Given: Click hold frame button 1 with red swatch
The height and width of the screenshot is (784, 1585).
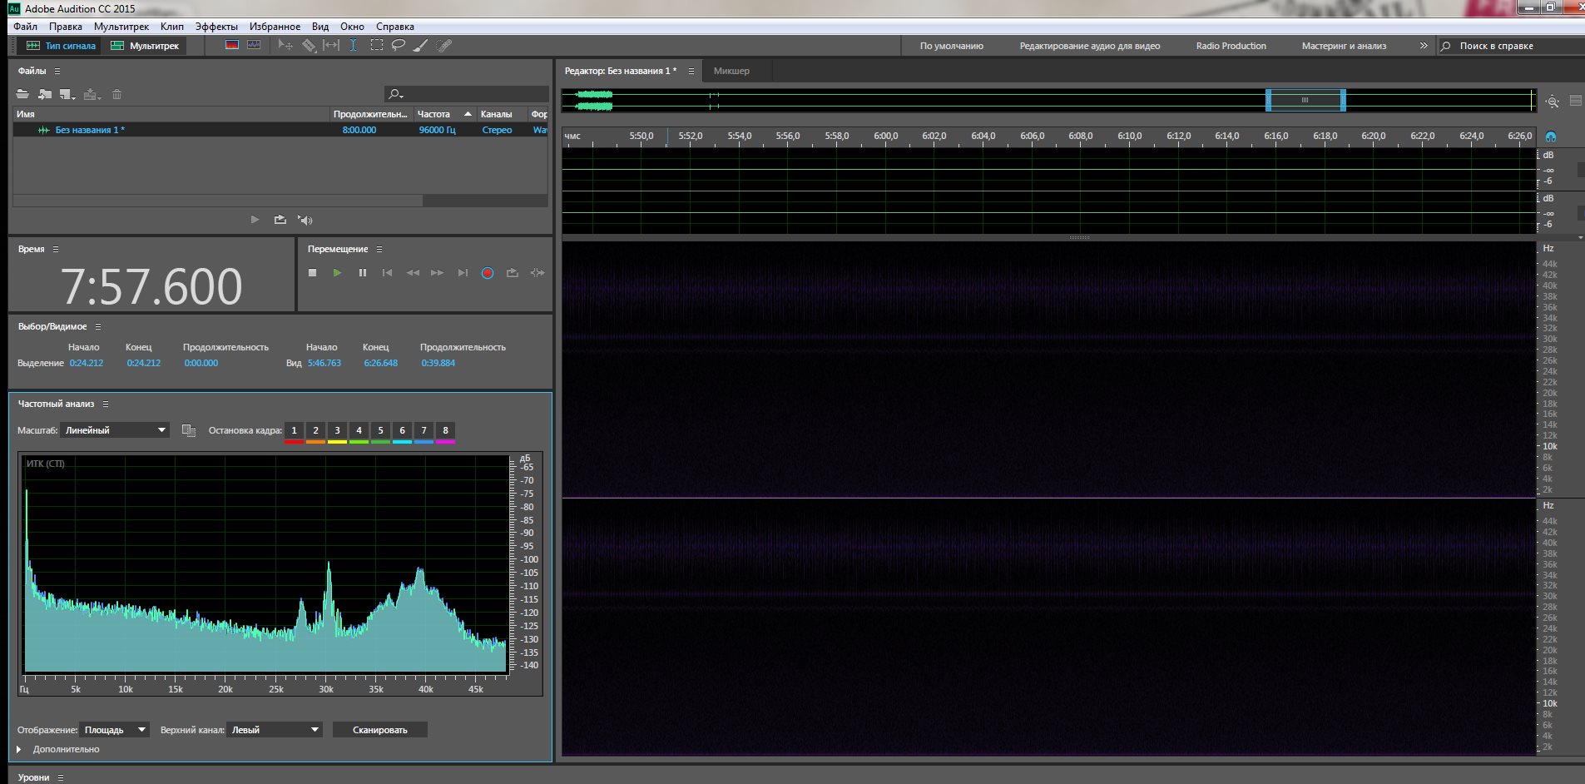Looking at the screenshot, I should [294, 431].
